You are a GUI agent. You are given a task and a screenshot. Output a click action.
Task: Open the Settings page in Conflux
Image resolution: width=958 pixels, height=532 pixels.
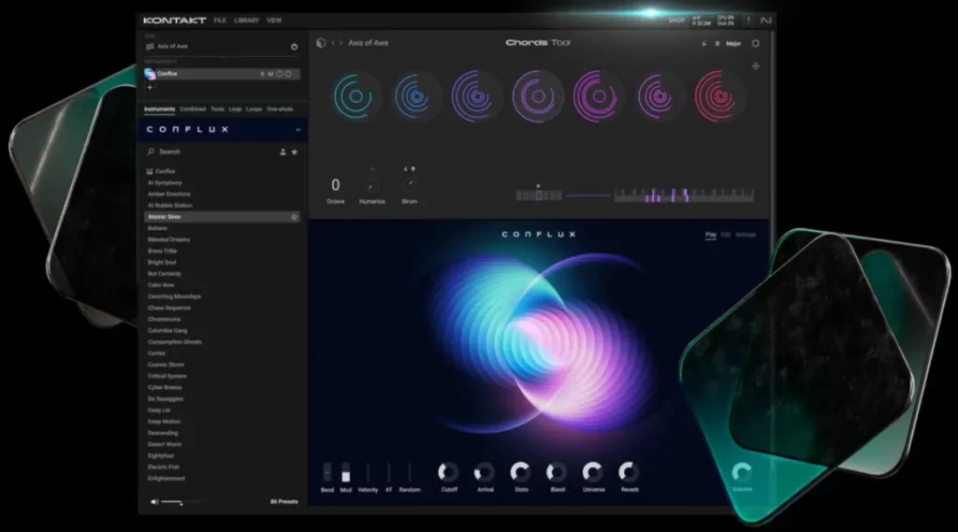(x=746, y=235)
